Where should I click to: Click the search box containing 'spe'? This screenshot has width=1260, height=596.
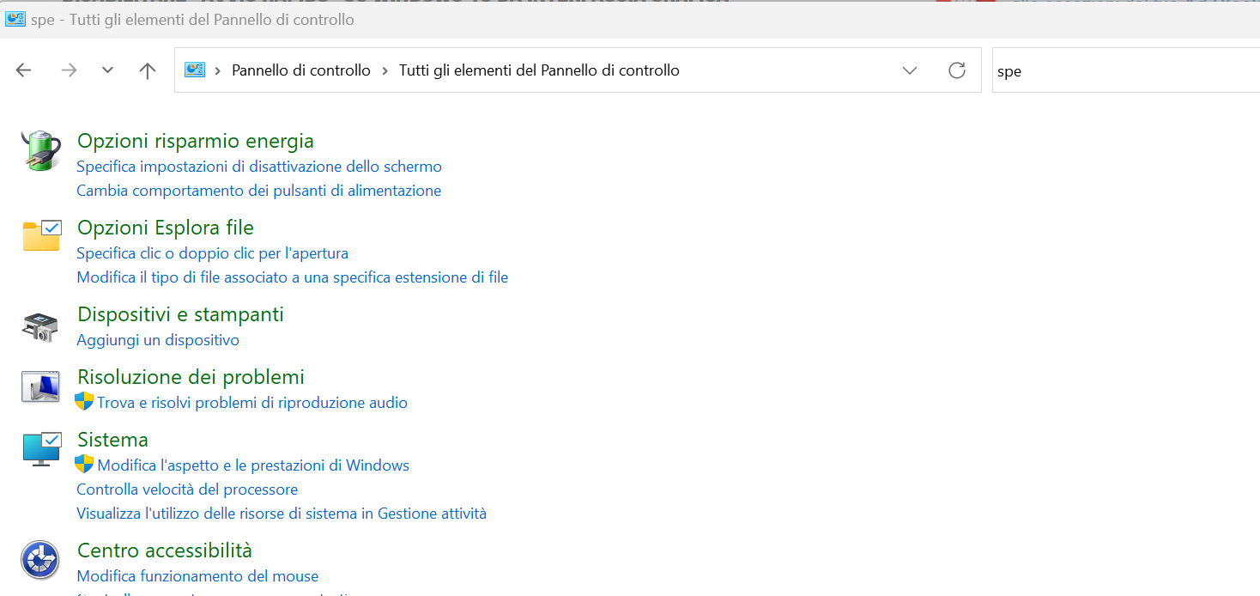1126,70
